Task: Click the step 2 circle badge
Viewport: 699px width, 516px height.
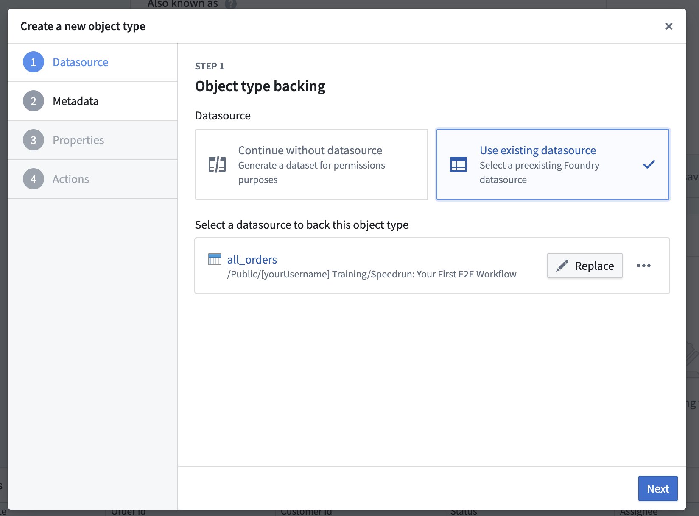Action: tap(34, 101)
